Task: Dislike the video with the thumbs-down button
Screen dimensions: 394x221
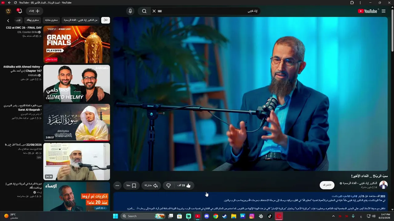Action: coord(168,185)
